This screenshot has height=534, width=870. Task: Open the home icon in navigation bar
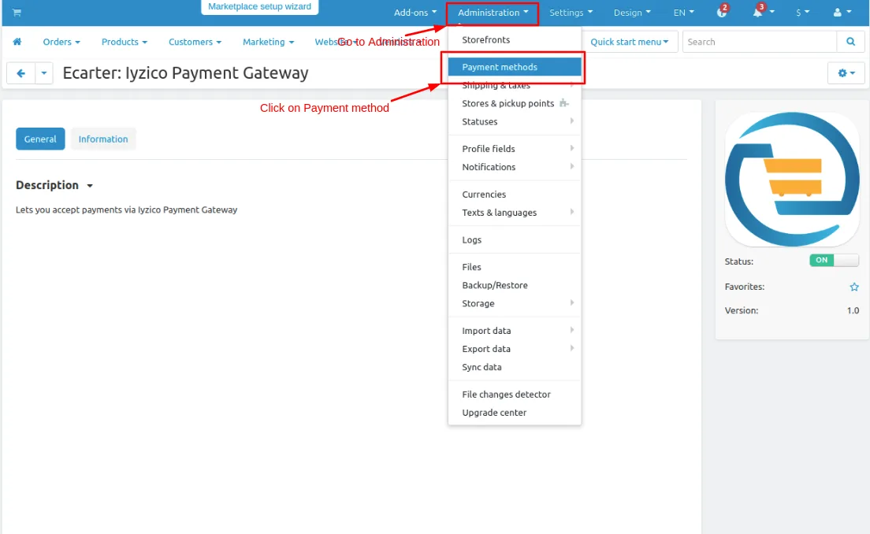click(x=17, y=42)
